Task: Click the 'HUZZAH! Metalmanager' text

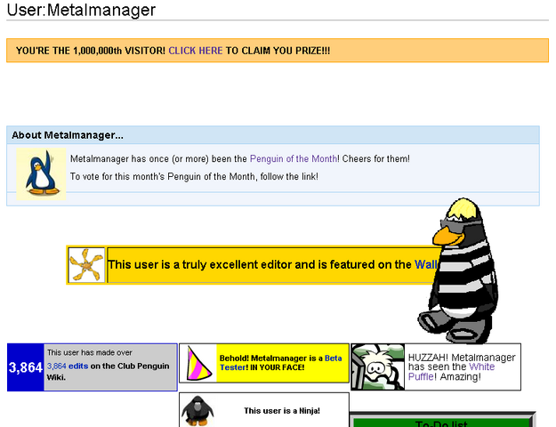Action: (462, 358)
